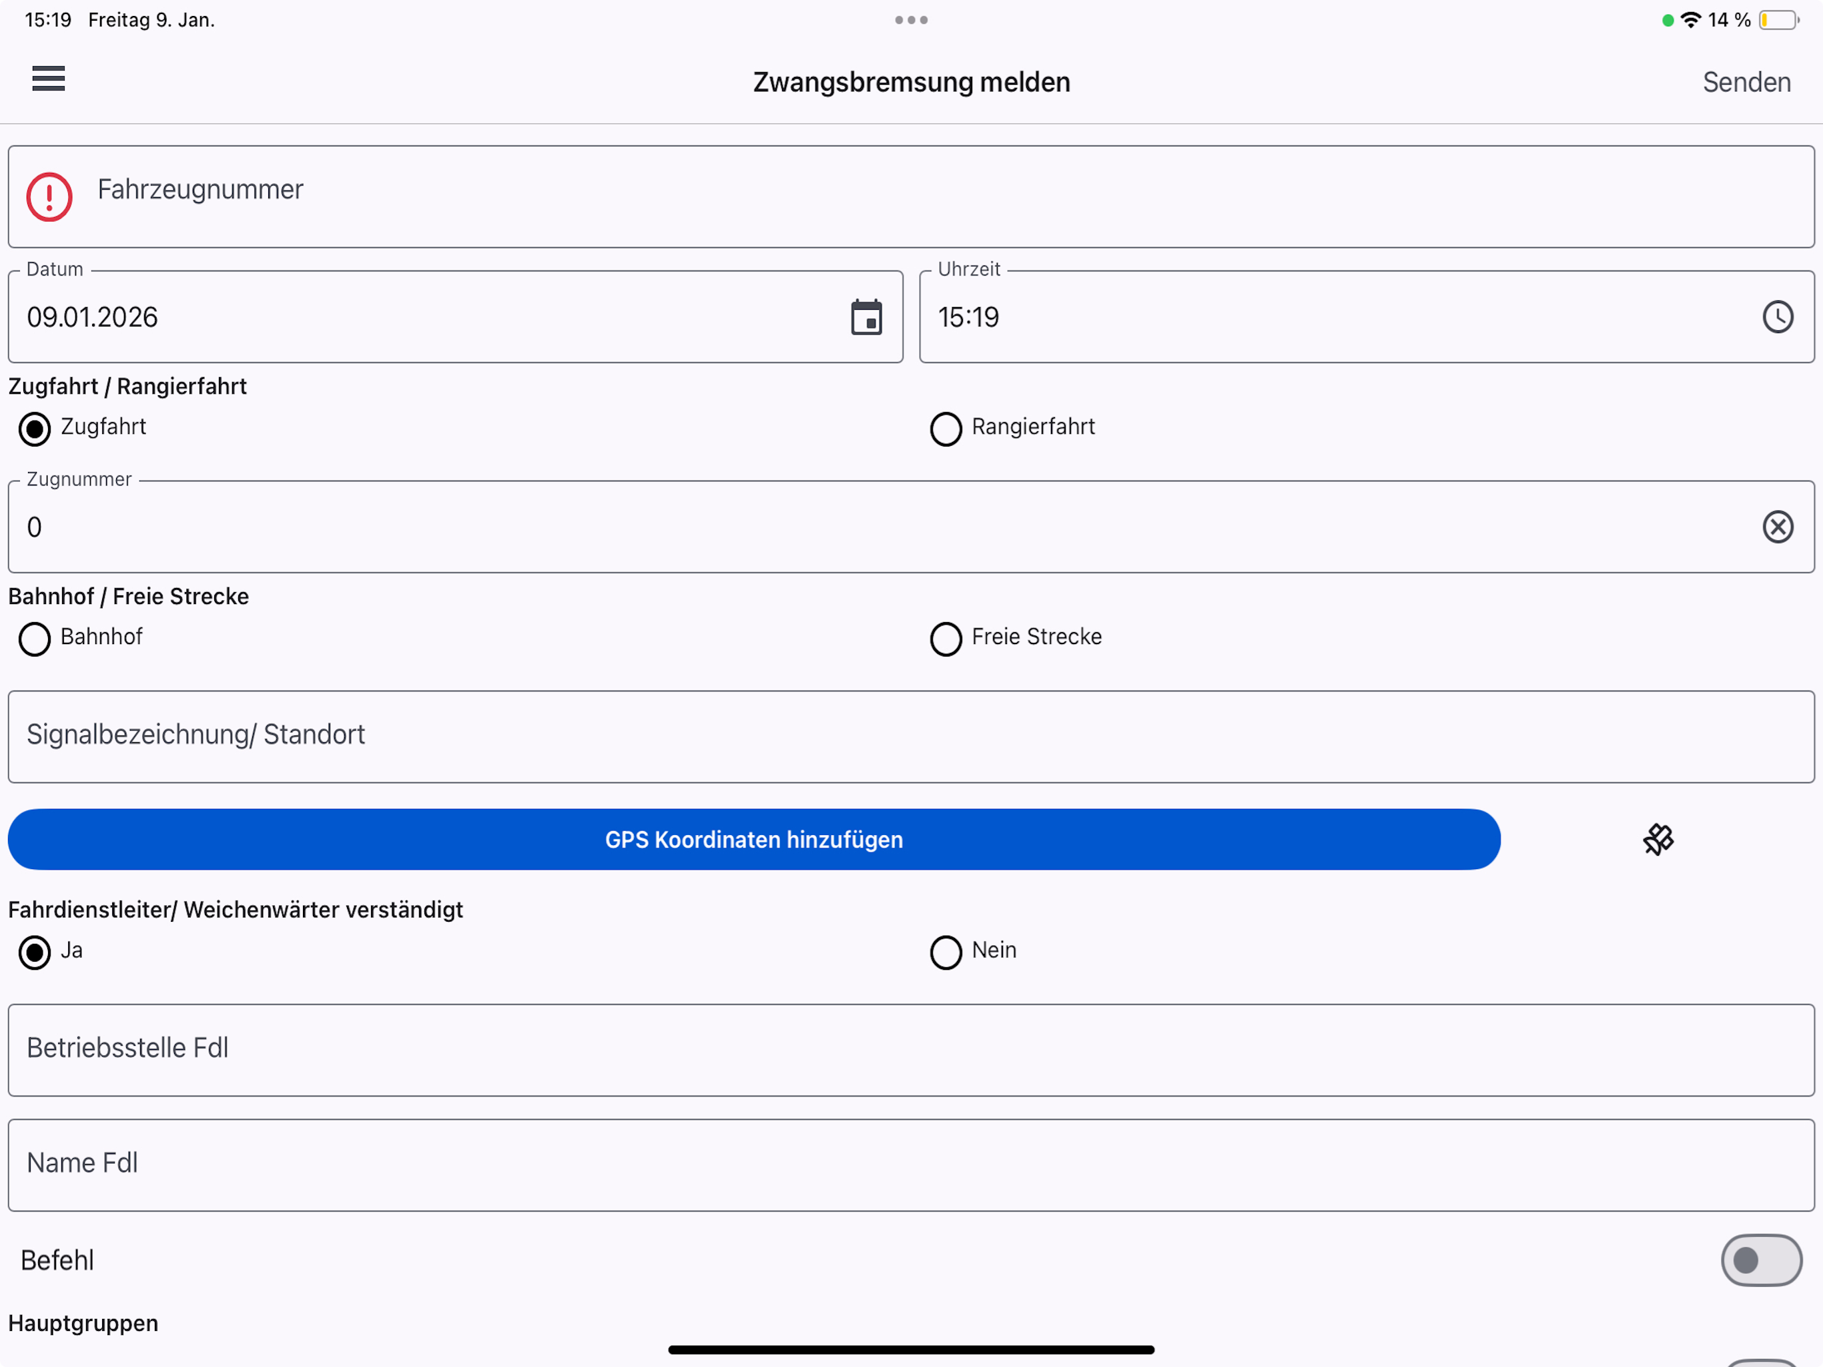Tap the three-dot multitasking indicator
The height and width of the screenshot is (1367, 1823).
coord(911,20)
